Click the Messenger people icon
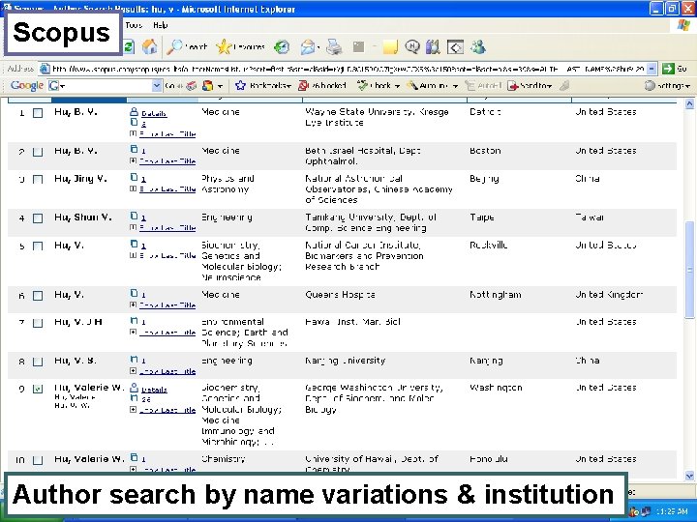Image resolution: width=697 pixels, height=522 pixels. click(478, 46)
